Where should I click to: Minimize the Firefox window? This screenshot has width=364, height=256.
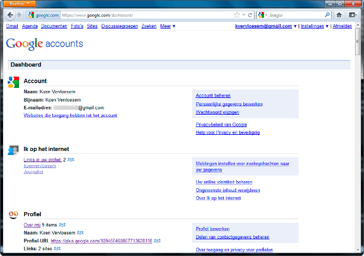(x=330, y=4)
